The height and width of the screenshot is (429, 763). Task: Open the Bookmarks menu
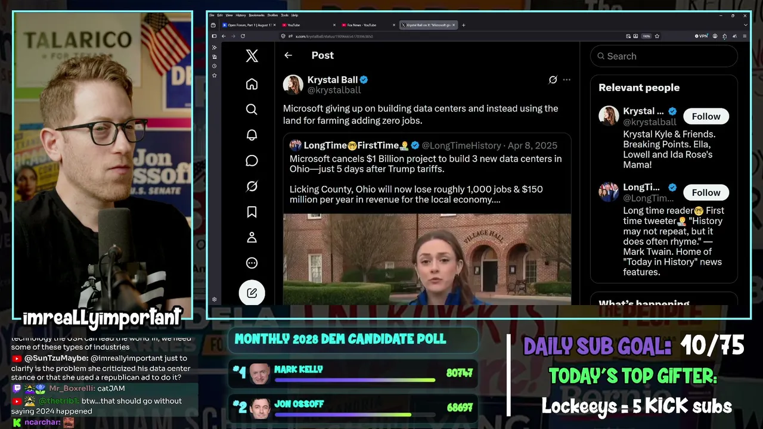tap(256, 15)
